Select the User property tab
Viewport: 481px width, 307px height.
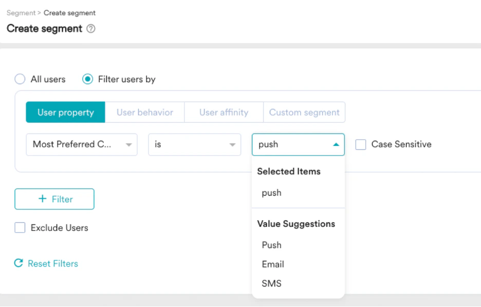66,112
